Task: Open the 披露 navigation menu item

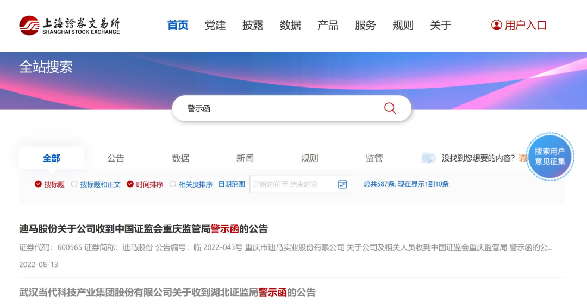Action: pyautogui.click(x=253, y=25)
